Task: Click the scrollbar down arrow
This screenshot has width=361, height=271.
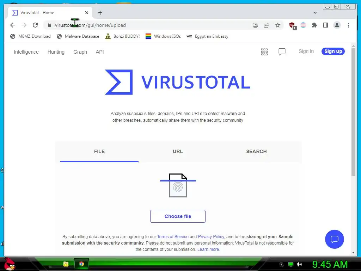Action: [x=353, y=253]
